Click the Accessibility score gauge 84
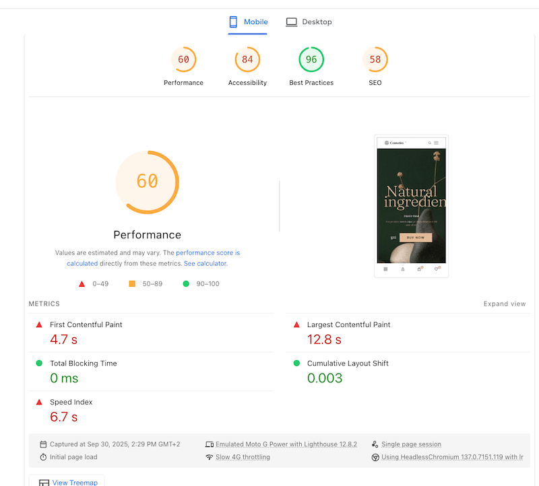Screen dimensions: 539x486 tap(247, 60)
